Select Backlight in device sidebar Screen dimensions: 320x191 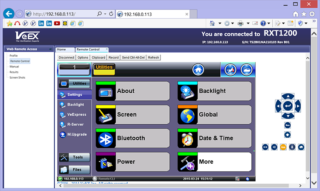point(75,105)
